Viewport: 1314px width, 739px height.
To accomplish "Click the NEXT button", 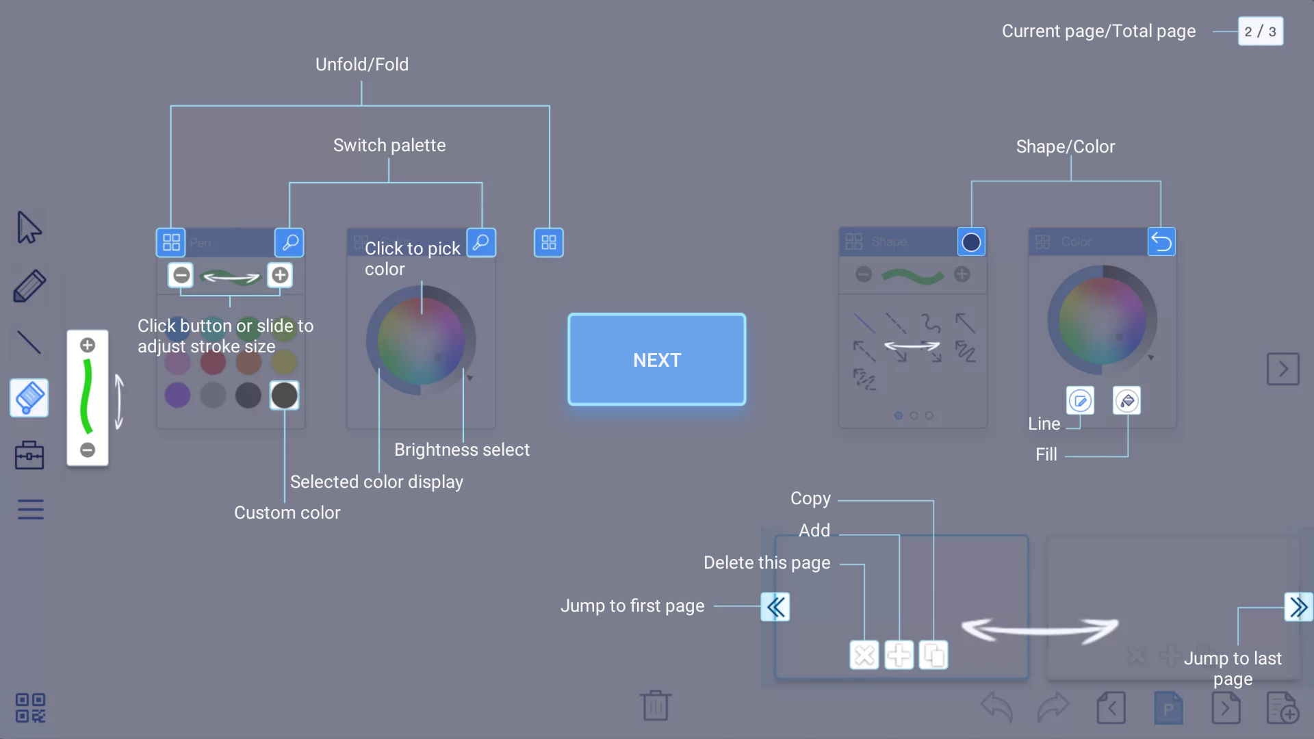I will click(656, 360).
